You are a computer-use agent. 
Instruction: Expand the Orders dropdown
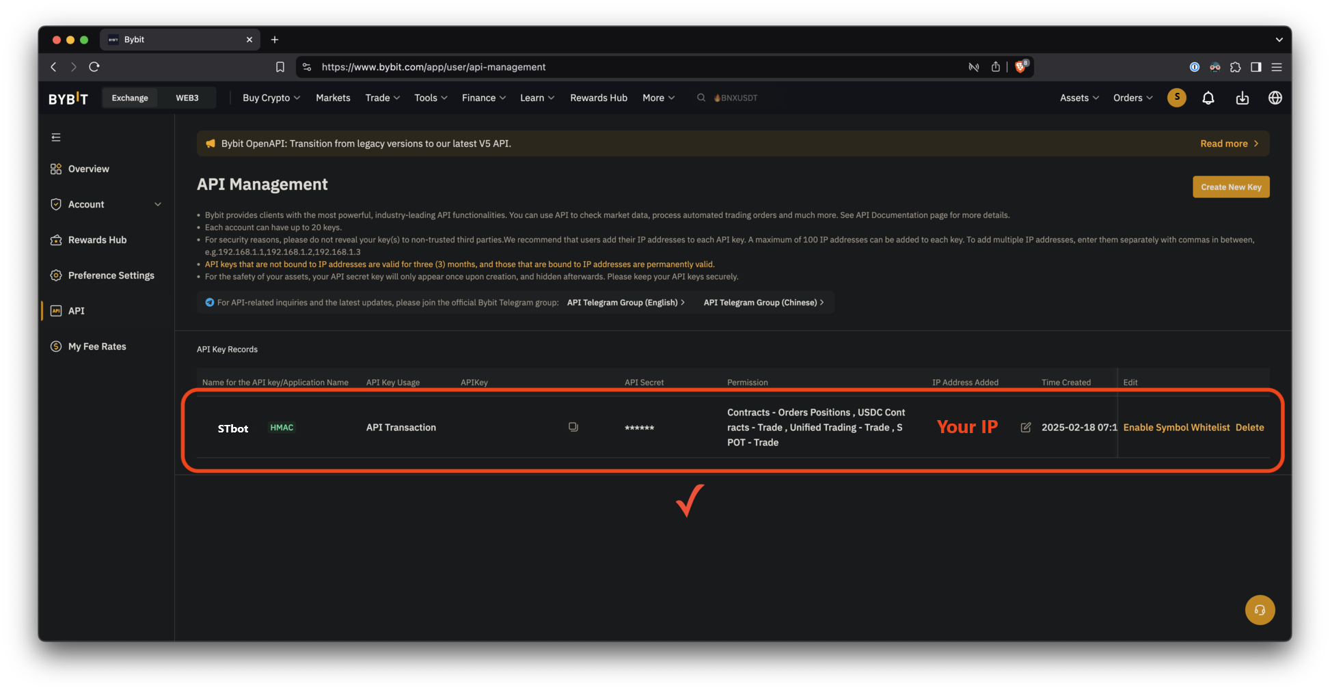[1132, 98]
